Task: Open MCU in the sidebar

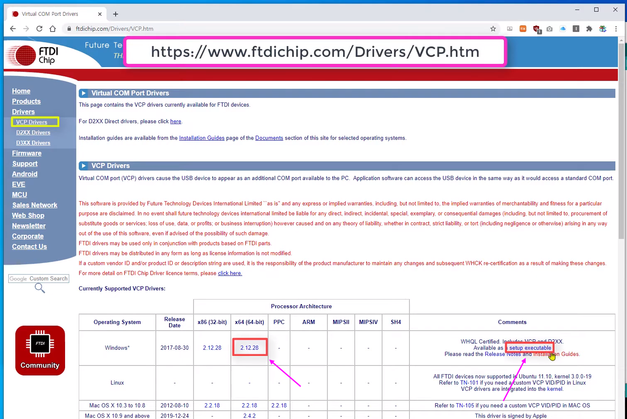Action: pos(19,195)
